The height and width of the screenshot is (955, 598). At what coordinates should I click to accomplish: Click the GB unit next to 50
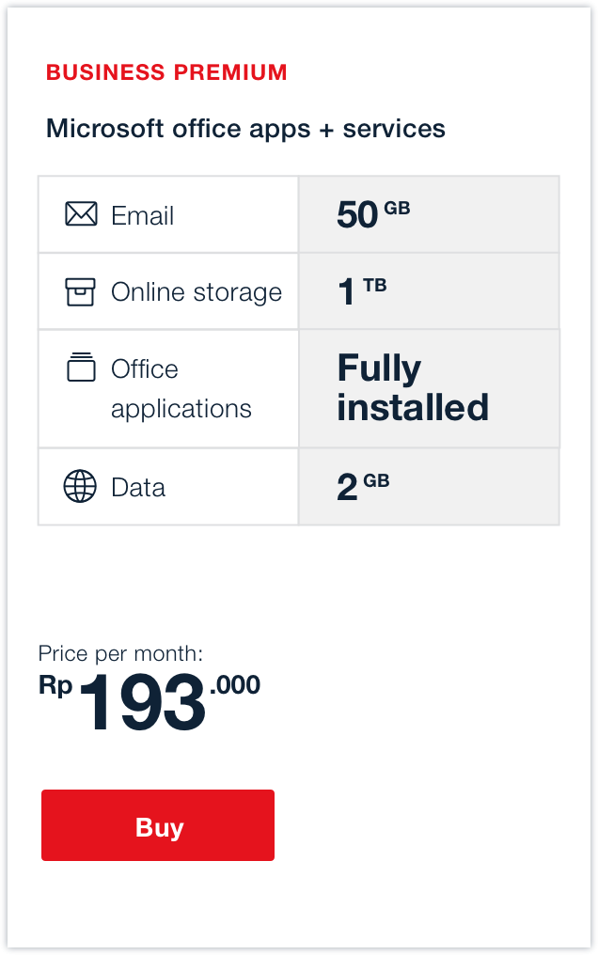click(397, 208)
